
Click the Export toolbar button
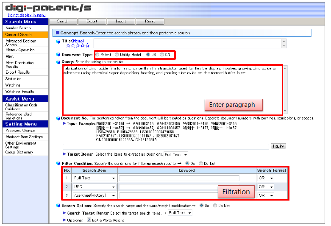(92, 21)
